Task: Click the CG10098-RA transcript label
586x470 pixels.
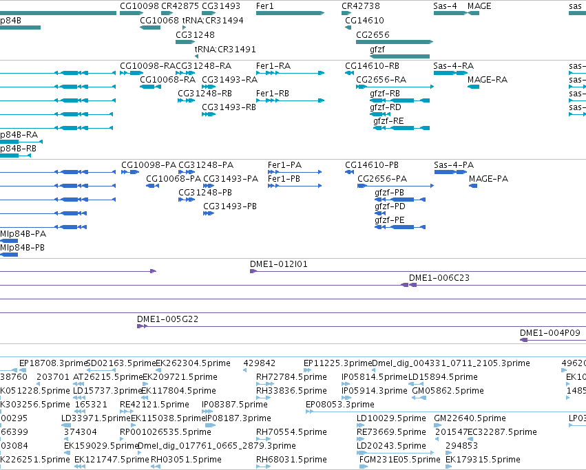Action: (x=147, y=66)
